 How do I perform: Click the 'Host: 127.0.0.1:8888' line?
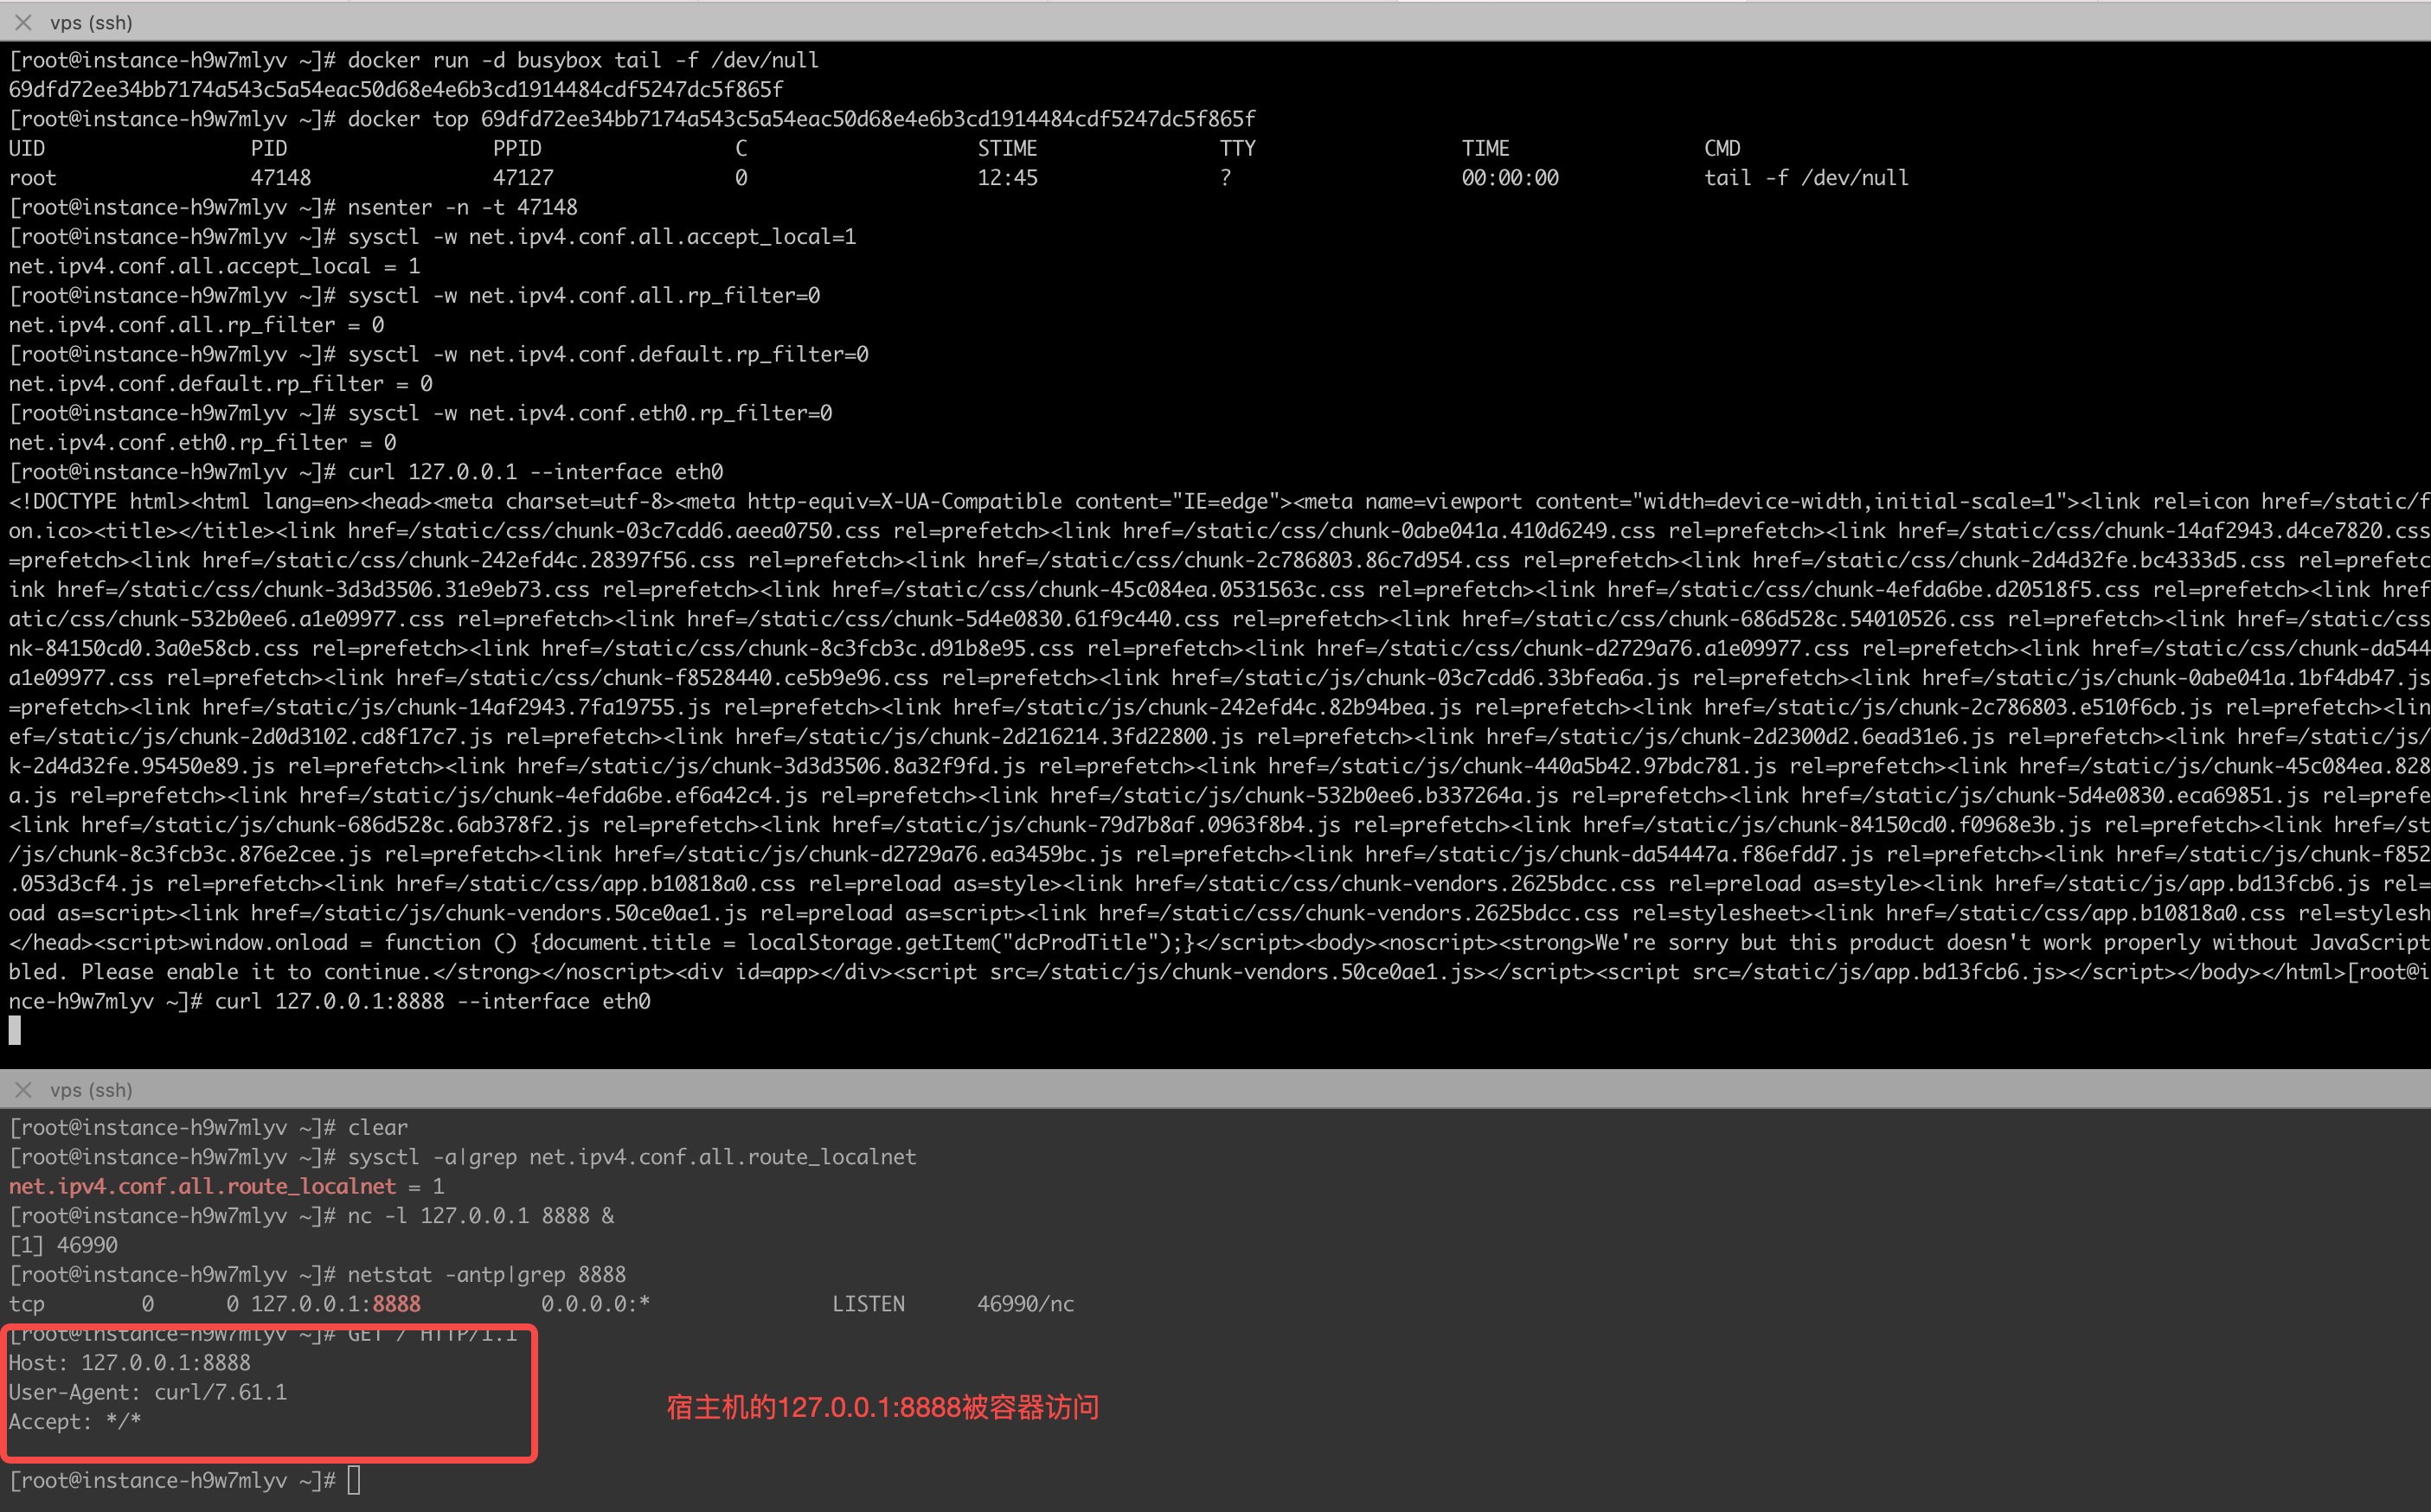pyautogui.click(x=130, y=1363)
